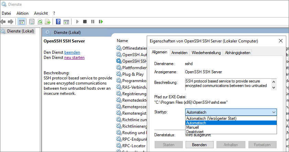Click the description scroll down arrow
The width and height of the screenshot is (289, 152).
pos(274,87)
